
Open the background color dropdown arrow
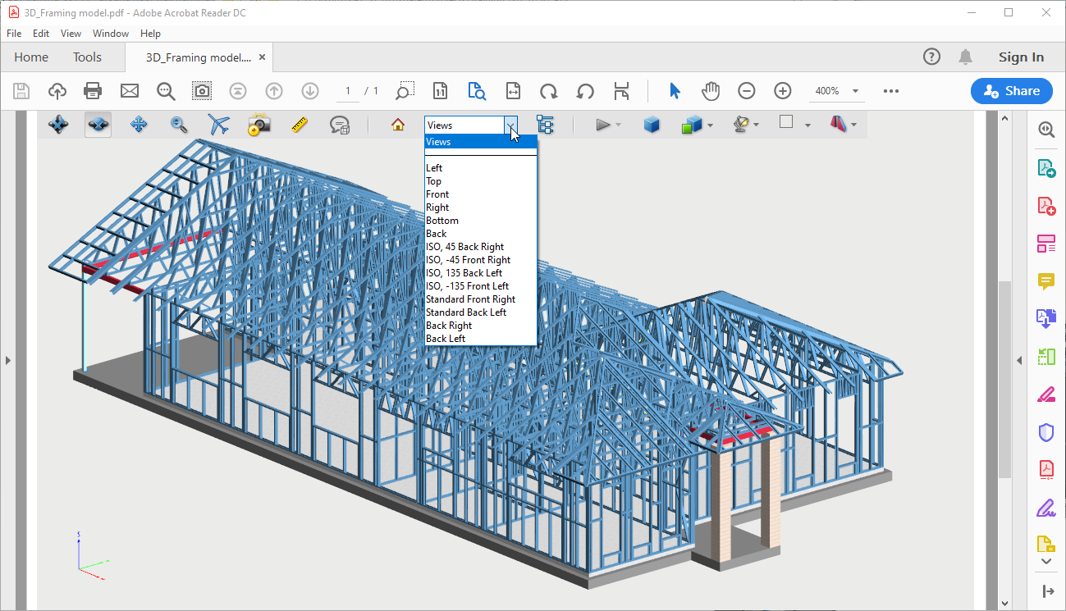(808, 125)
